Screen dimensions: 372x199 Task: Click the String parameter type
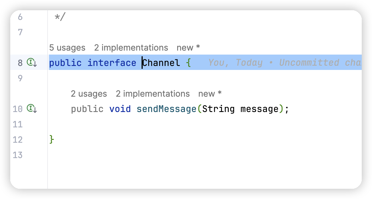tap(218, 109)
